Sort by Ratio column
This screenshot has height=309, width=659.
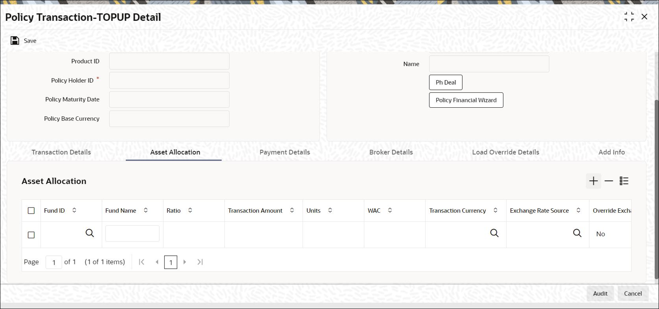pyautogui.click(x=190, y=210)
